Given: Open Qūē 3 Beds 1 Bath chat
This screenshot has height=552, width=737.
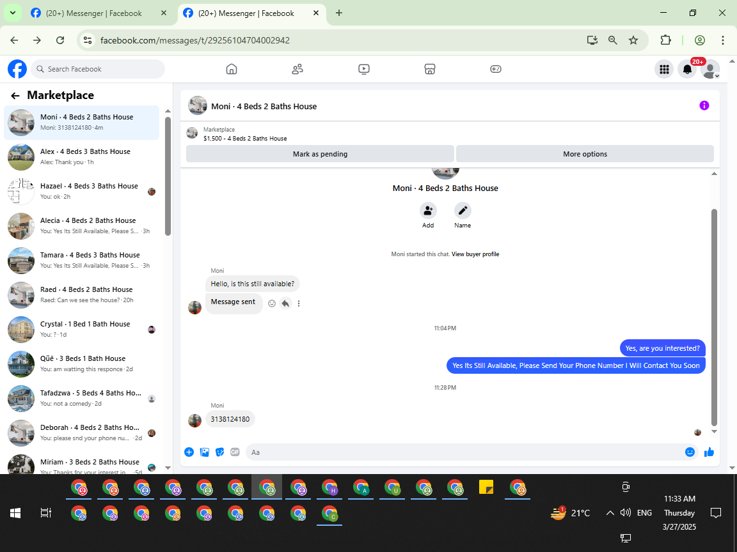Looking at the screenshot, I should [82, 364].
